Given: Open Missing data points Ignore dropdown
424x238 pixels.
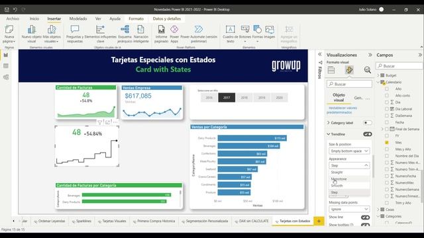Looking at the screenshot, I should pos(349,209).
